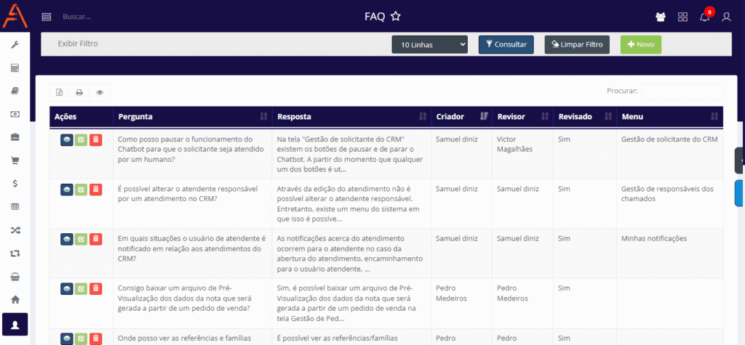This screenshot has height=345, width=745.
Task: Click the notifications bell icon
Action: tap(704, 17)
